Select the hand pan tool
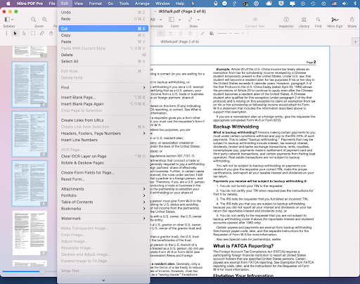The height and width of the screenshot is (284, 360). point(51,34)
